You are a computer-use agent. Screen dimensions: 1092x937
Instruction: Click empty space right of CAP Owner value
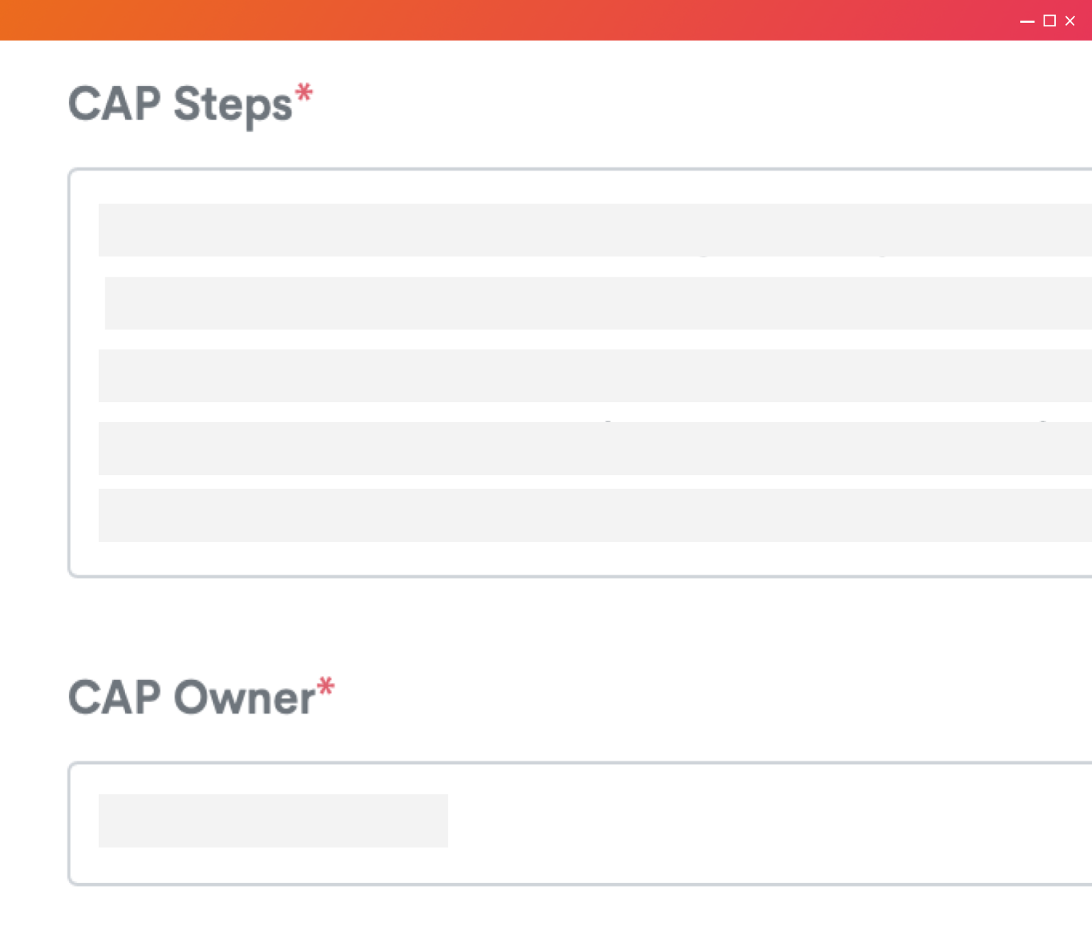[768, 822]
